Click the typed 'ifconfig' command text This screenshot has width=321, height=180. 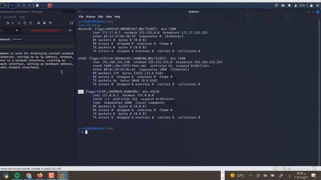(x=93, y=25)
